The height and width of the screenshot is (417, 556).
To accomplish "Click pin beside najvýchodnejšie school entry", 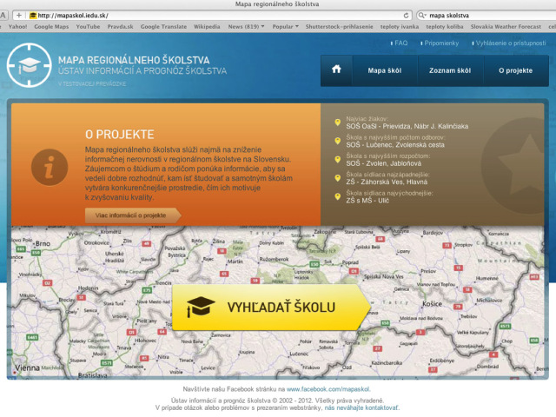I will pos(338,196).
